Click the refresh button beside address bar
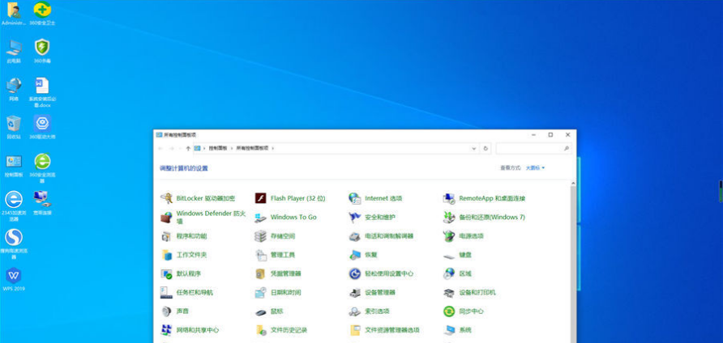This screenshot has height=343, width=723. pos(486,149)
